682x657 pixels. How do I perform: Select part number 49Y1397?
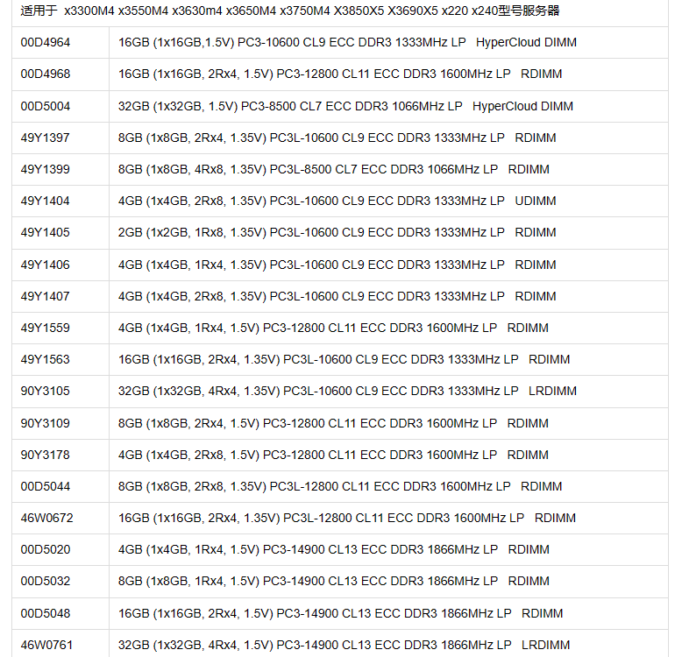click(45, 138)
